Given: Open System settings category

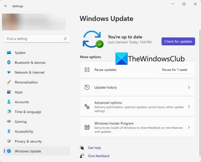Looking at the screenshot, I should (37, 52).
